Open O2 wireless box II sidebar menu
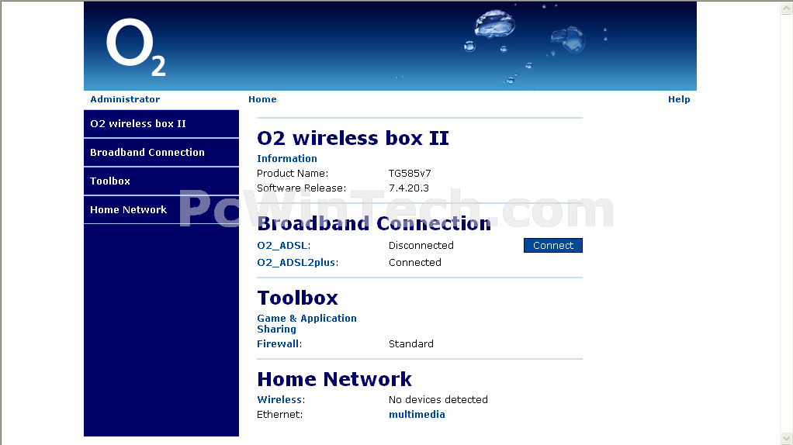Image resolution: width=793 pixels, height=445 pixels. pos(161,124)
